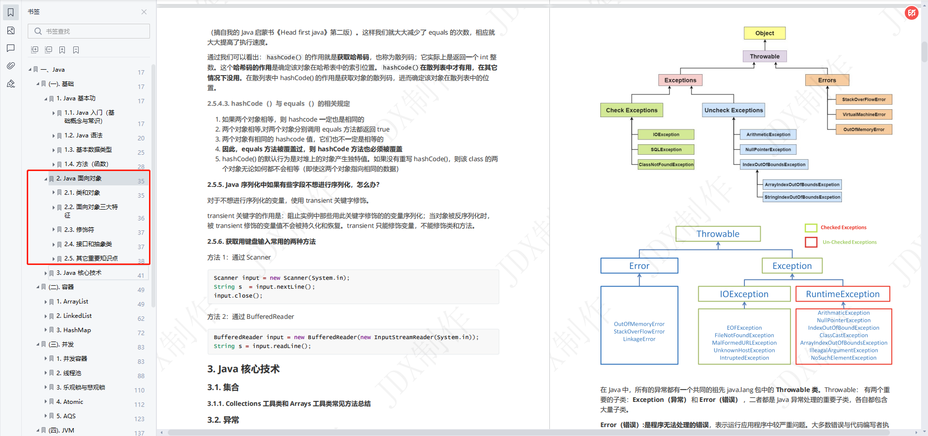Close the 书签 bookmarks panel
This screenshot has width=928, height=436.
click(144, 12)
